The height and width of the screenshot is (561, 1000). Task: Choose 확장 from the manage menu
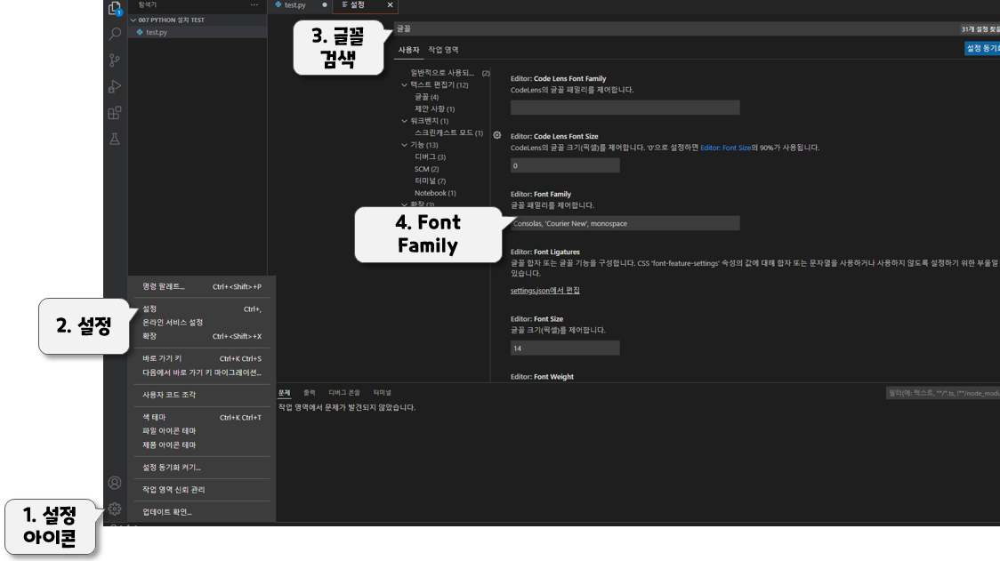(202, 336)
